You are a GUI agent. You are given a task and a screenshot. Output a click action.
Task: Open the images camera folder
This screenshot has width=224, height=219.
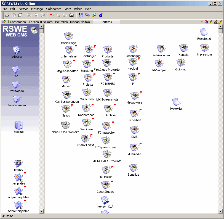[18, 163]
